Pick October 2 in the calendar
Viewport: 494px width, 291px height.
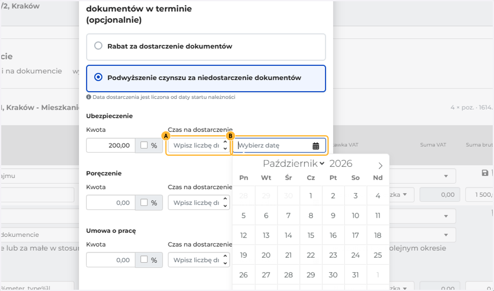(333, 196)
